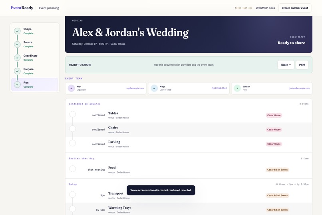Image resolution: width=322 pixels, height=215 pixels.
Task: Click Maya's phone number link
Action: [x=219, y=88]
